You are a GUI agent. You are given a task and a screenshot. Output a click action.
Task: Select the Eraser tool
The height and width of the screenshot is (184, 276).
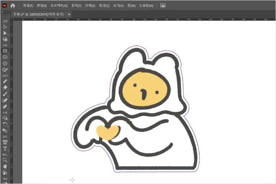5,87
